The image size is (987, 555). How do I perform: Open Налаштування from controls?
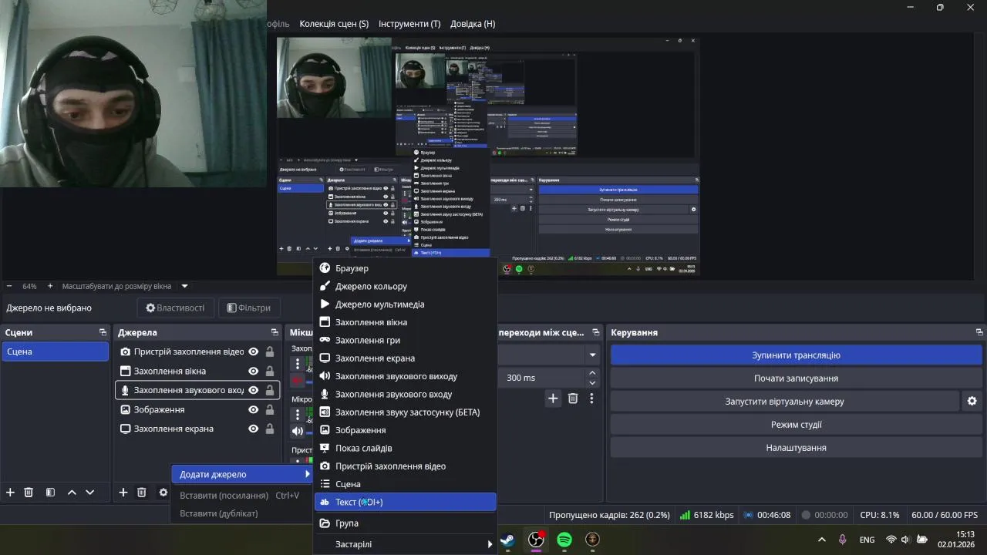click(x=796, y=448)
